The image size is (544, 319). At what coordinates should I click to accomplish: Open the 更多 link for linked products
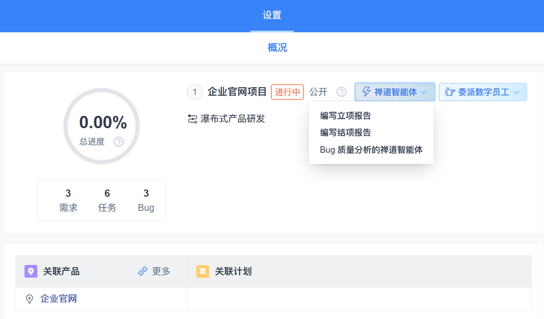(x=161, y=271)
